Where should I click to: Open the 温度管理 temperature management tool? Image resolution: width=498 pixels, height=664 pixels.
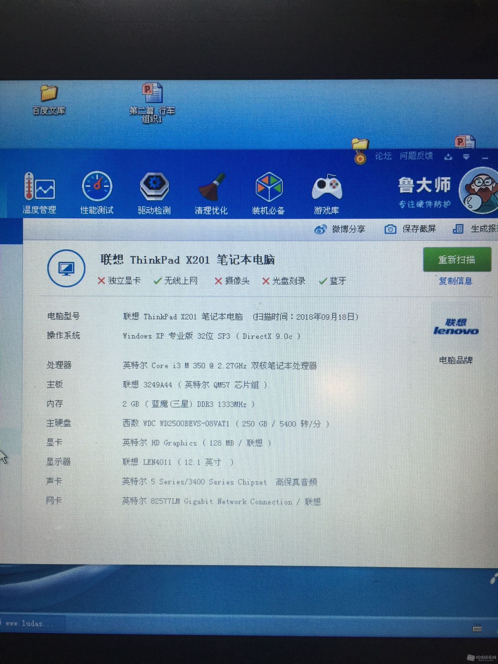pos(39,193)
